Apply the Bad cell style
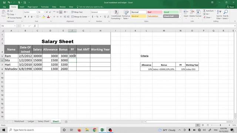 pyautogui.click(x=155, y=12)
